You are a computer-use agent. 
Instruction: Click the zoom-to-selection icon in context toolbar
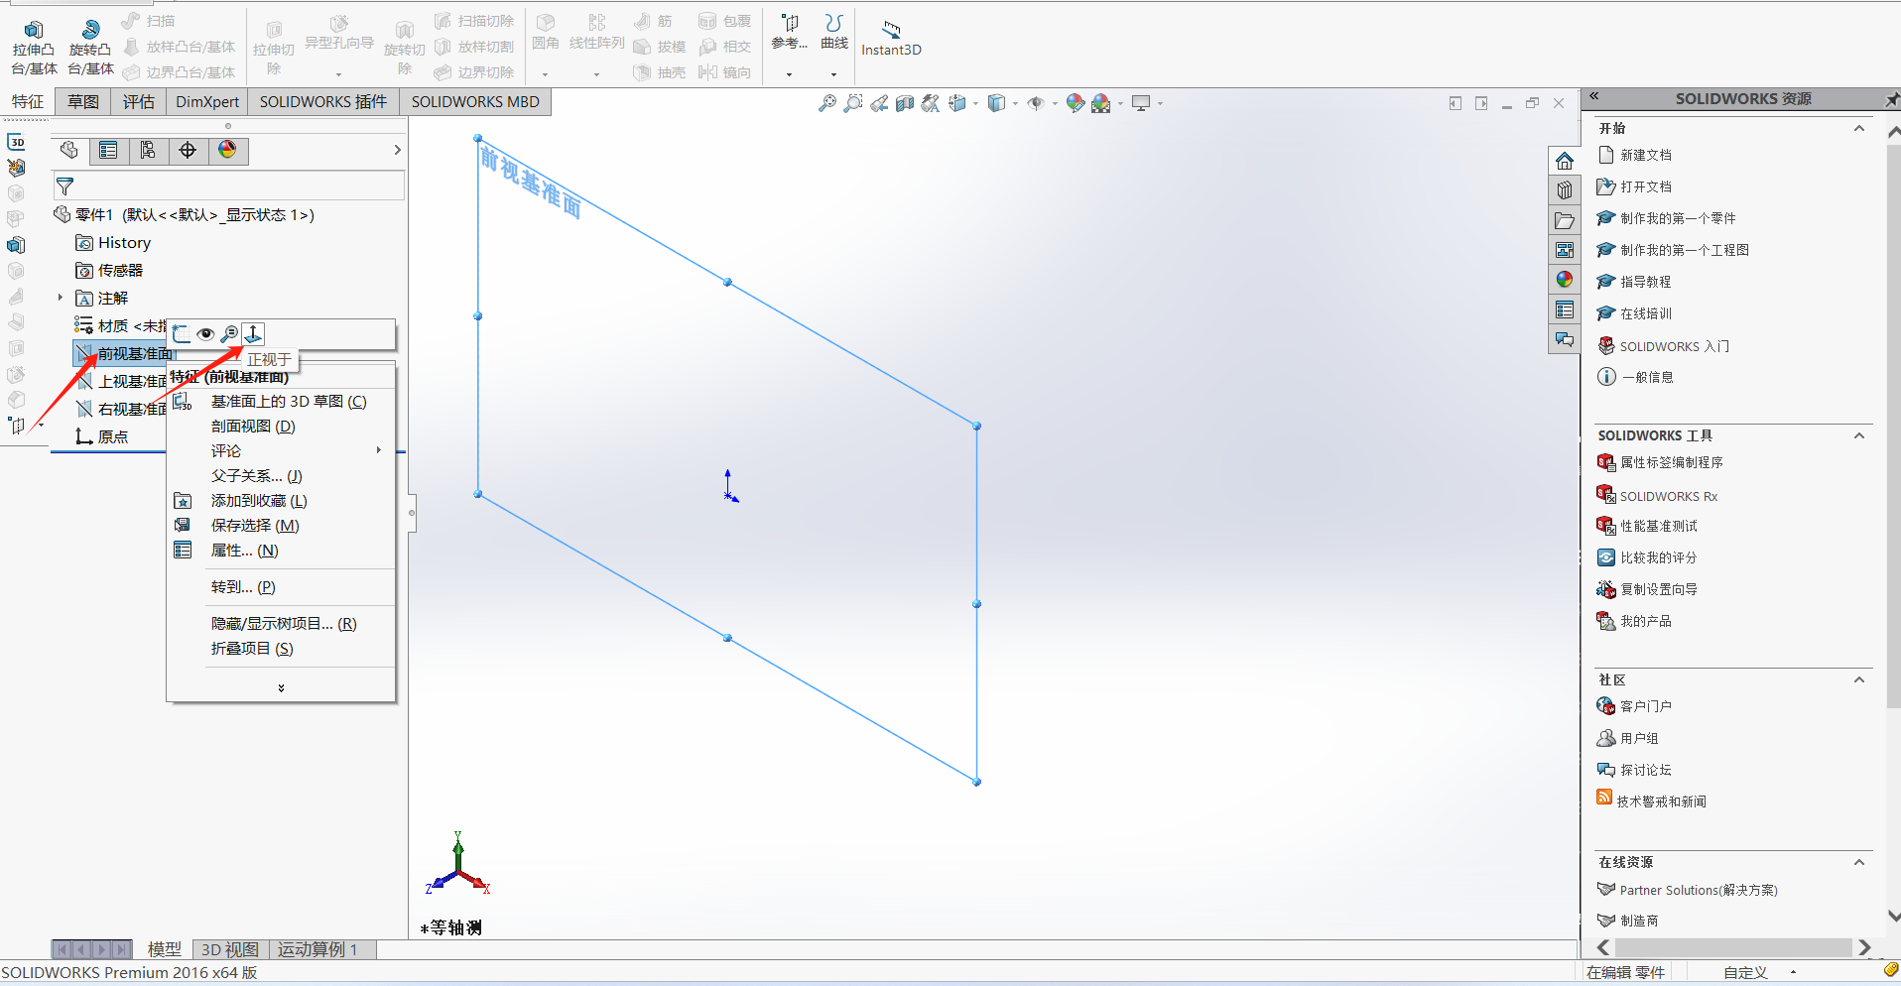229,334
